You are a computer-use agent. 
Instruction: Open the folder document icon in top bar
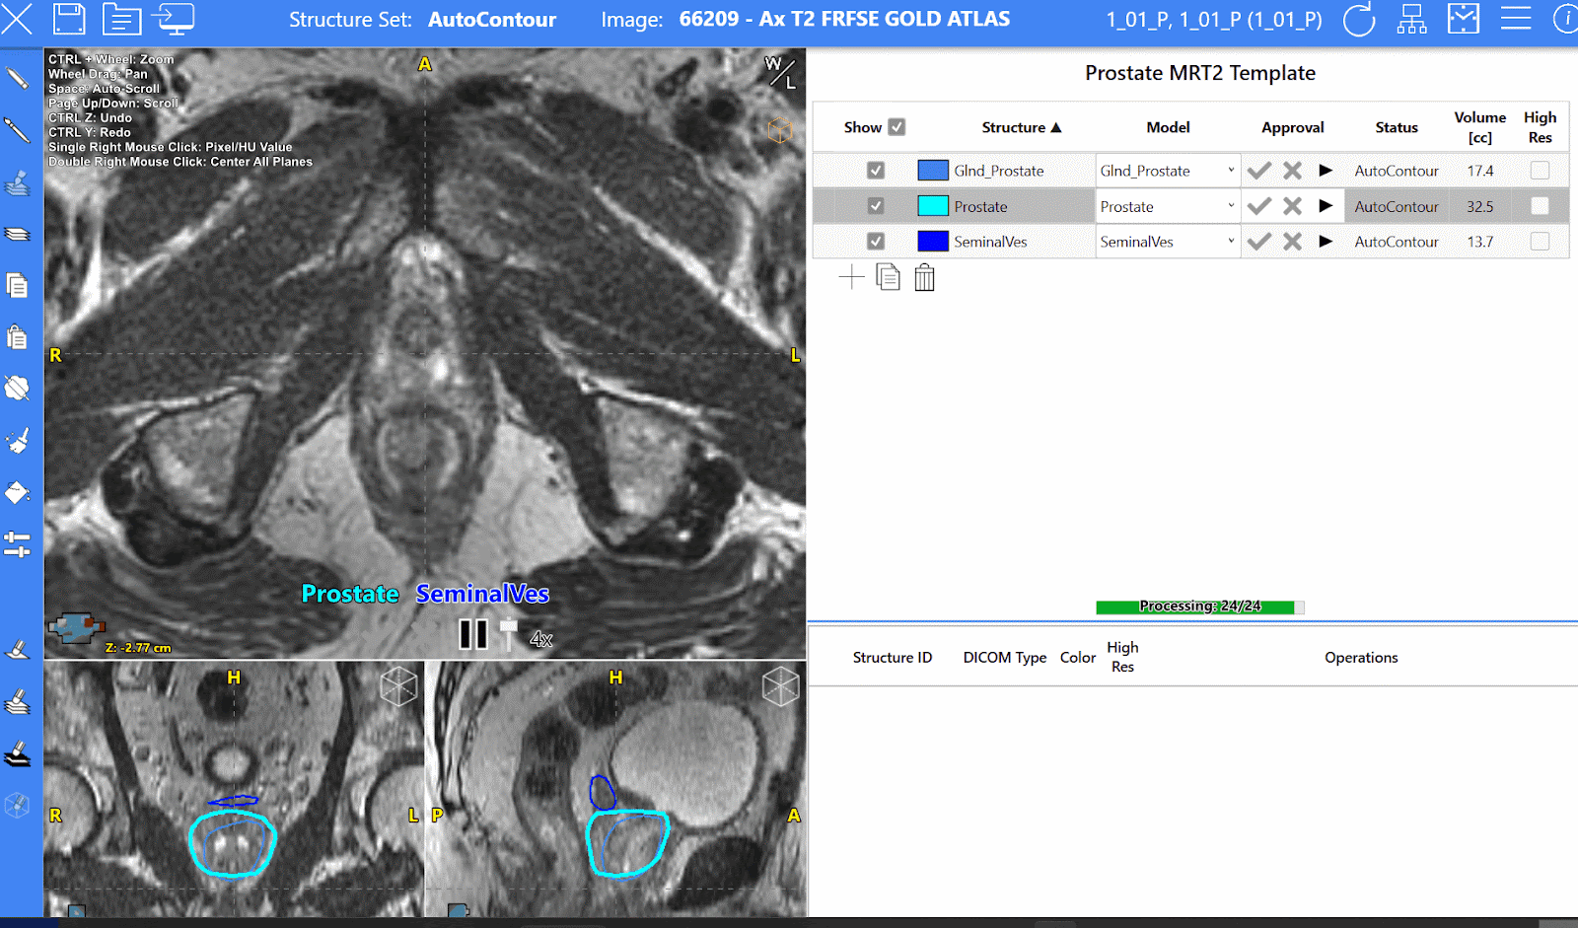click(122, 19)
